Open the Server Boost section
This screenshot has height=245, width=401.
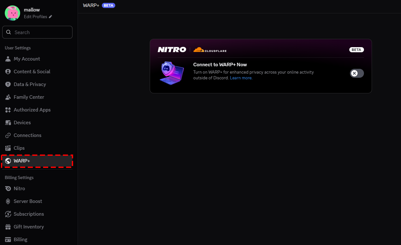[28, 201]
